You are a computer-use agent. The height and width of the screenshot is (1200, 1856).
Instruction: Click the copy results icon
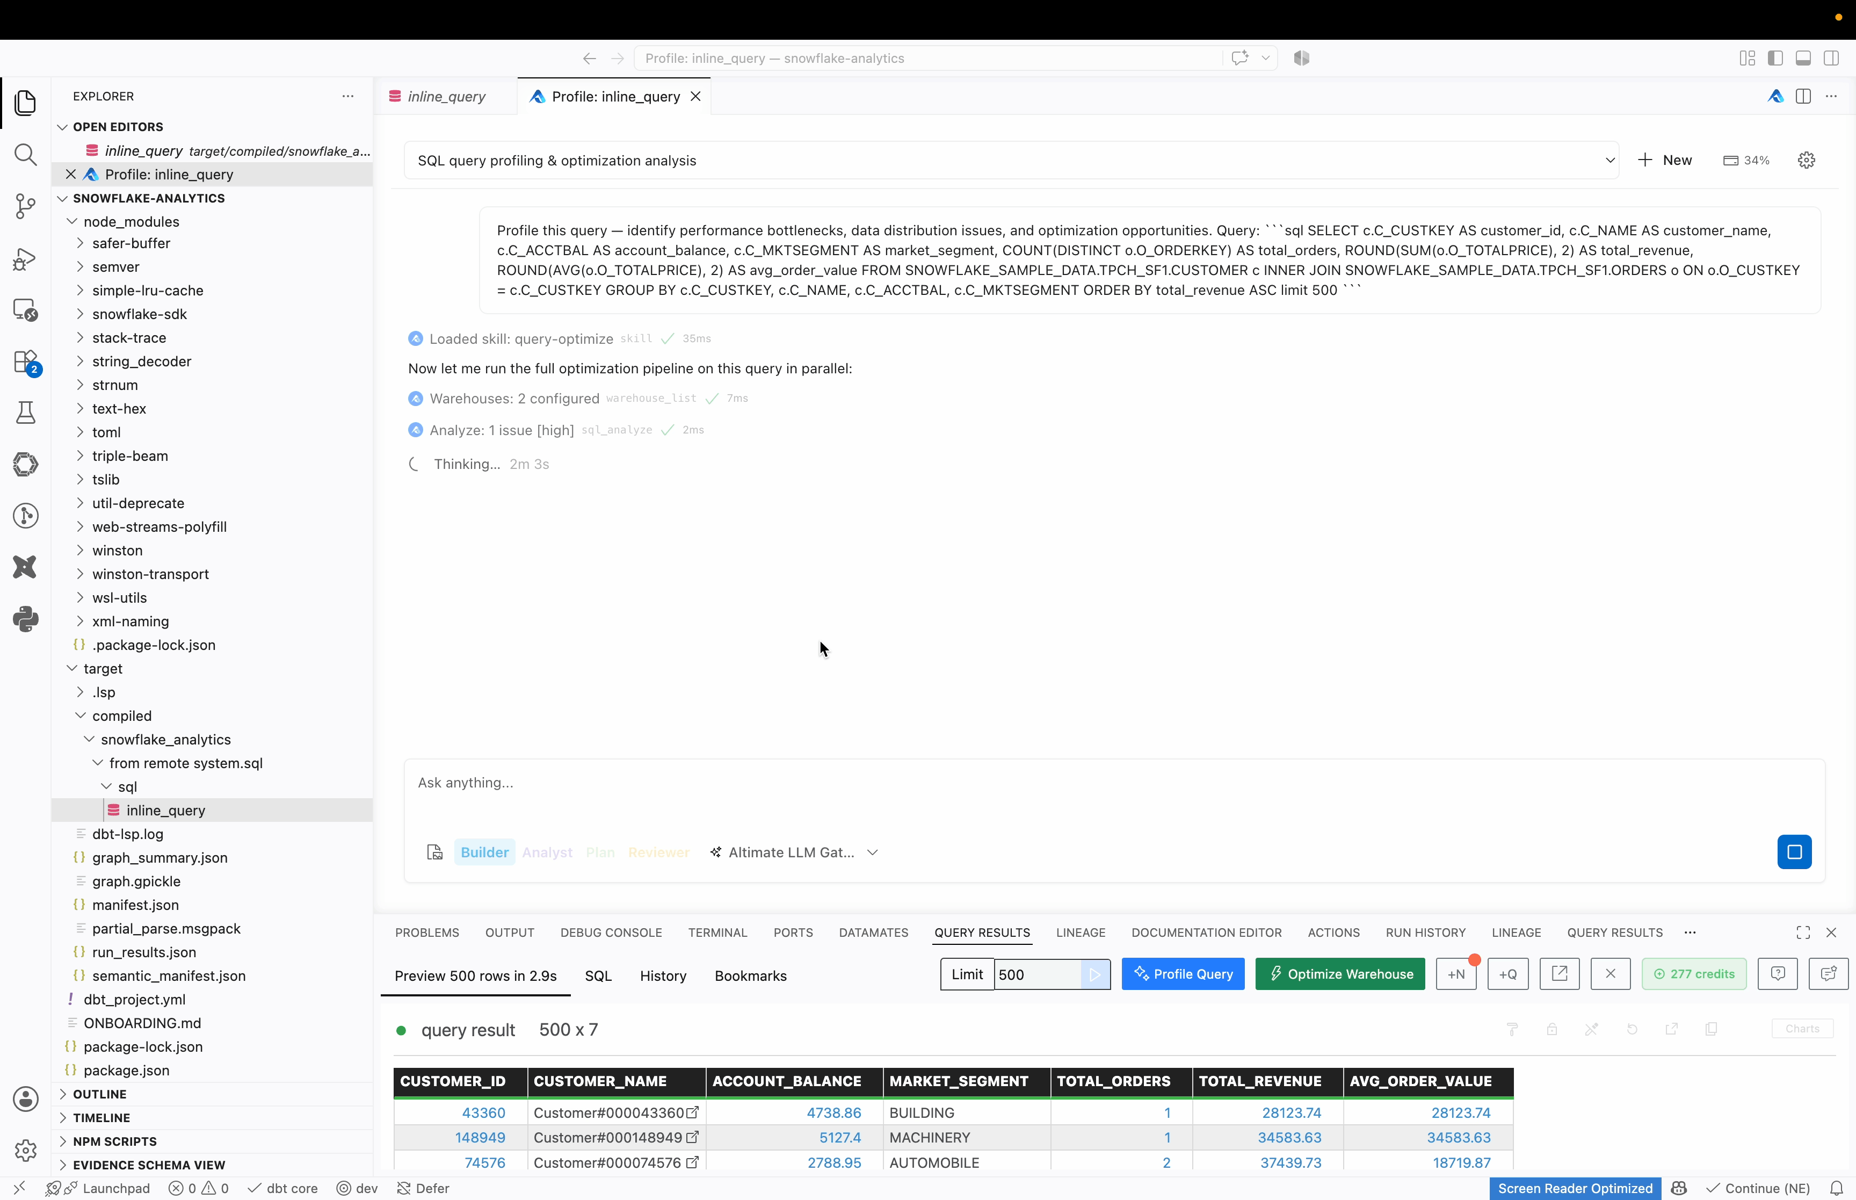pyautogui.click(x=1711, y=1029)
